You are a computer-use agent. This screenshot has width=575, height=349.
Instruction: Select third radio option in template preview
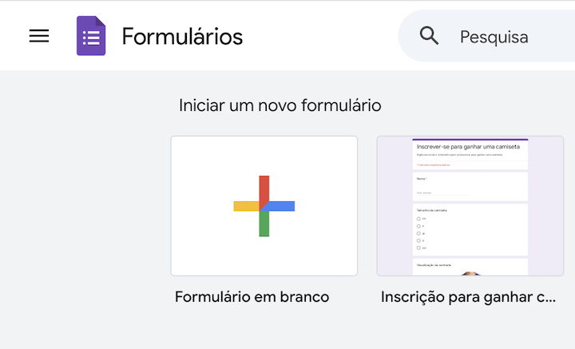(418, 233)
